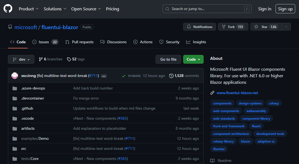This screenshot has width=299, height=164.
Task: Open the GitHub home logo
Action: 8,9
